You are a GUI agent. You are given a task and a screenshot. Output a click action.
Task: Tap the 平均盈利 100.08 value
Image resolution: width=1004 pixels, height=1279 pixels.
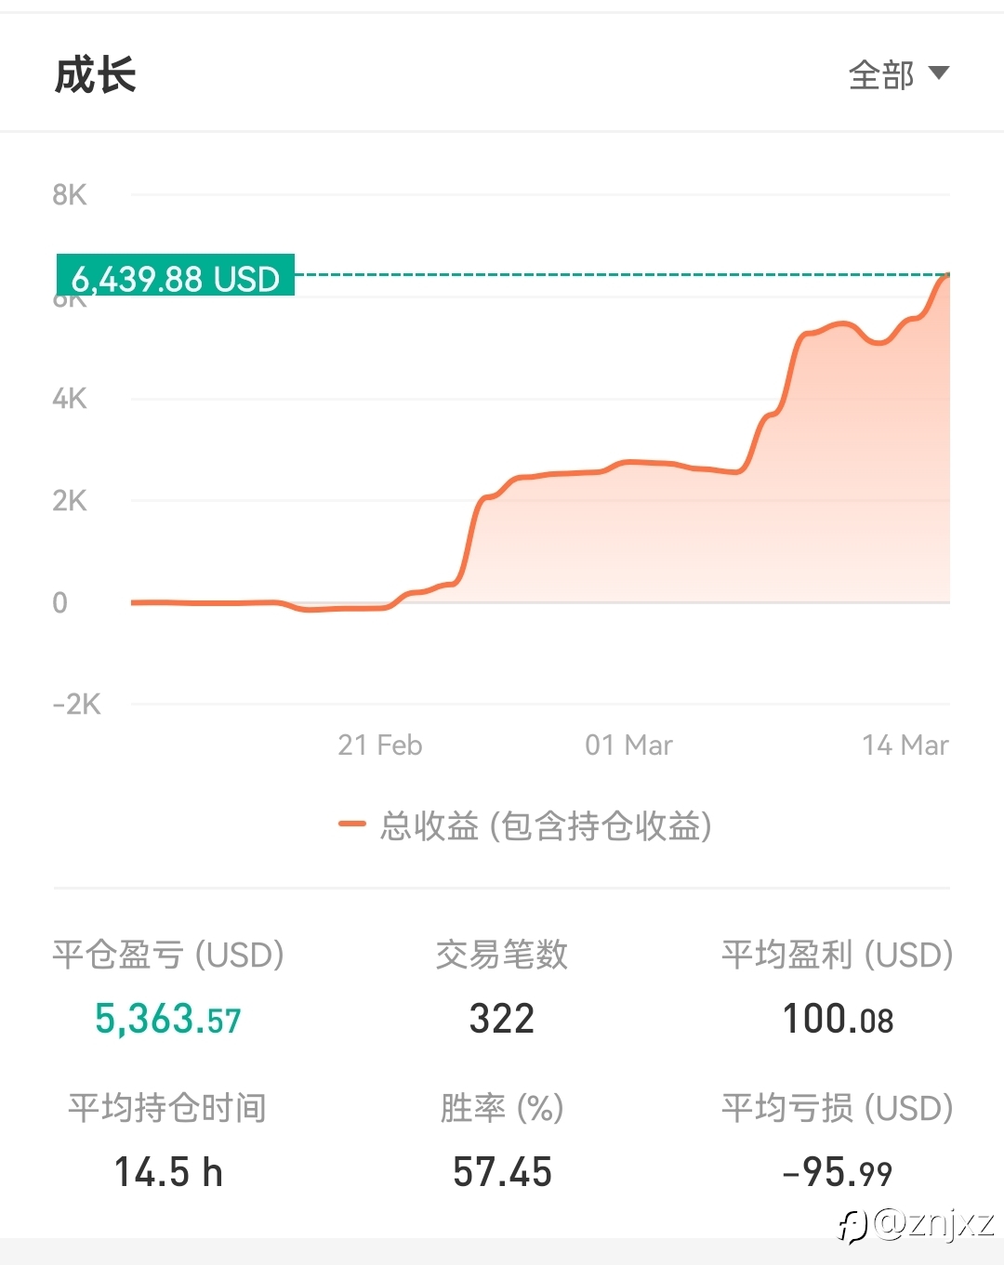838,1020
